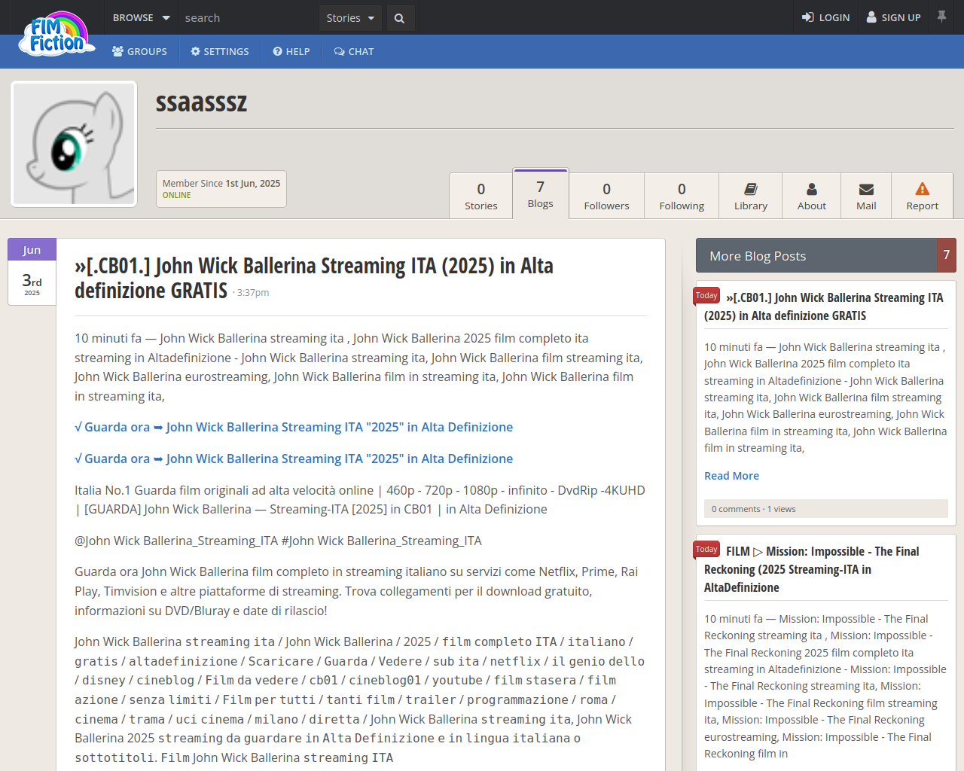964x771 pixels.
Task: Open the Library book icon tab
Action: coord(751,196)
